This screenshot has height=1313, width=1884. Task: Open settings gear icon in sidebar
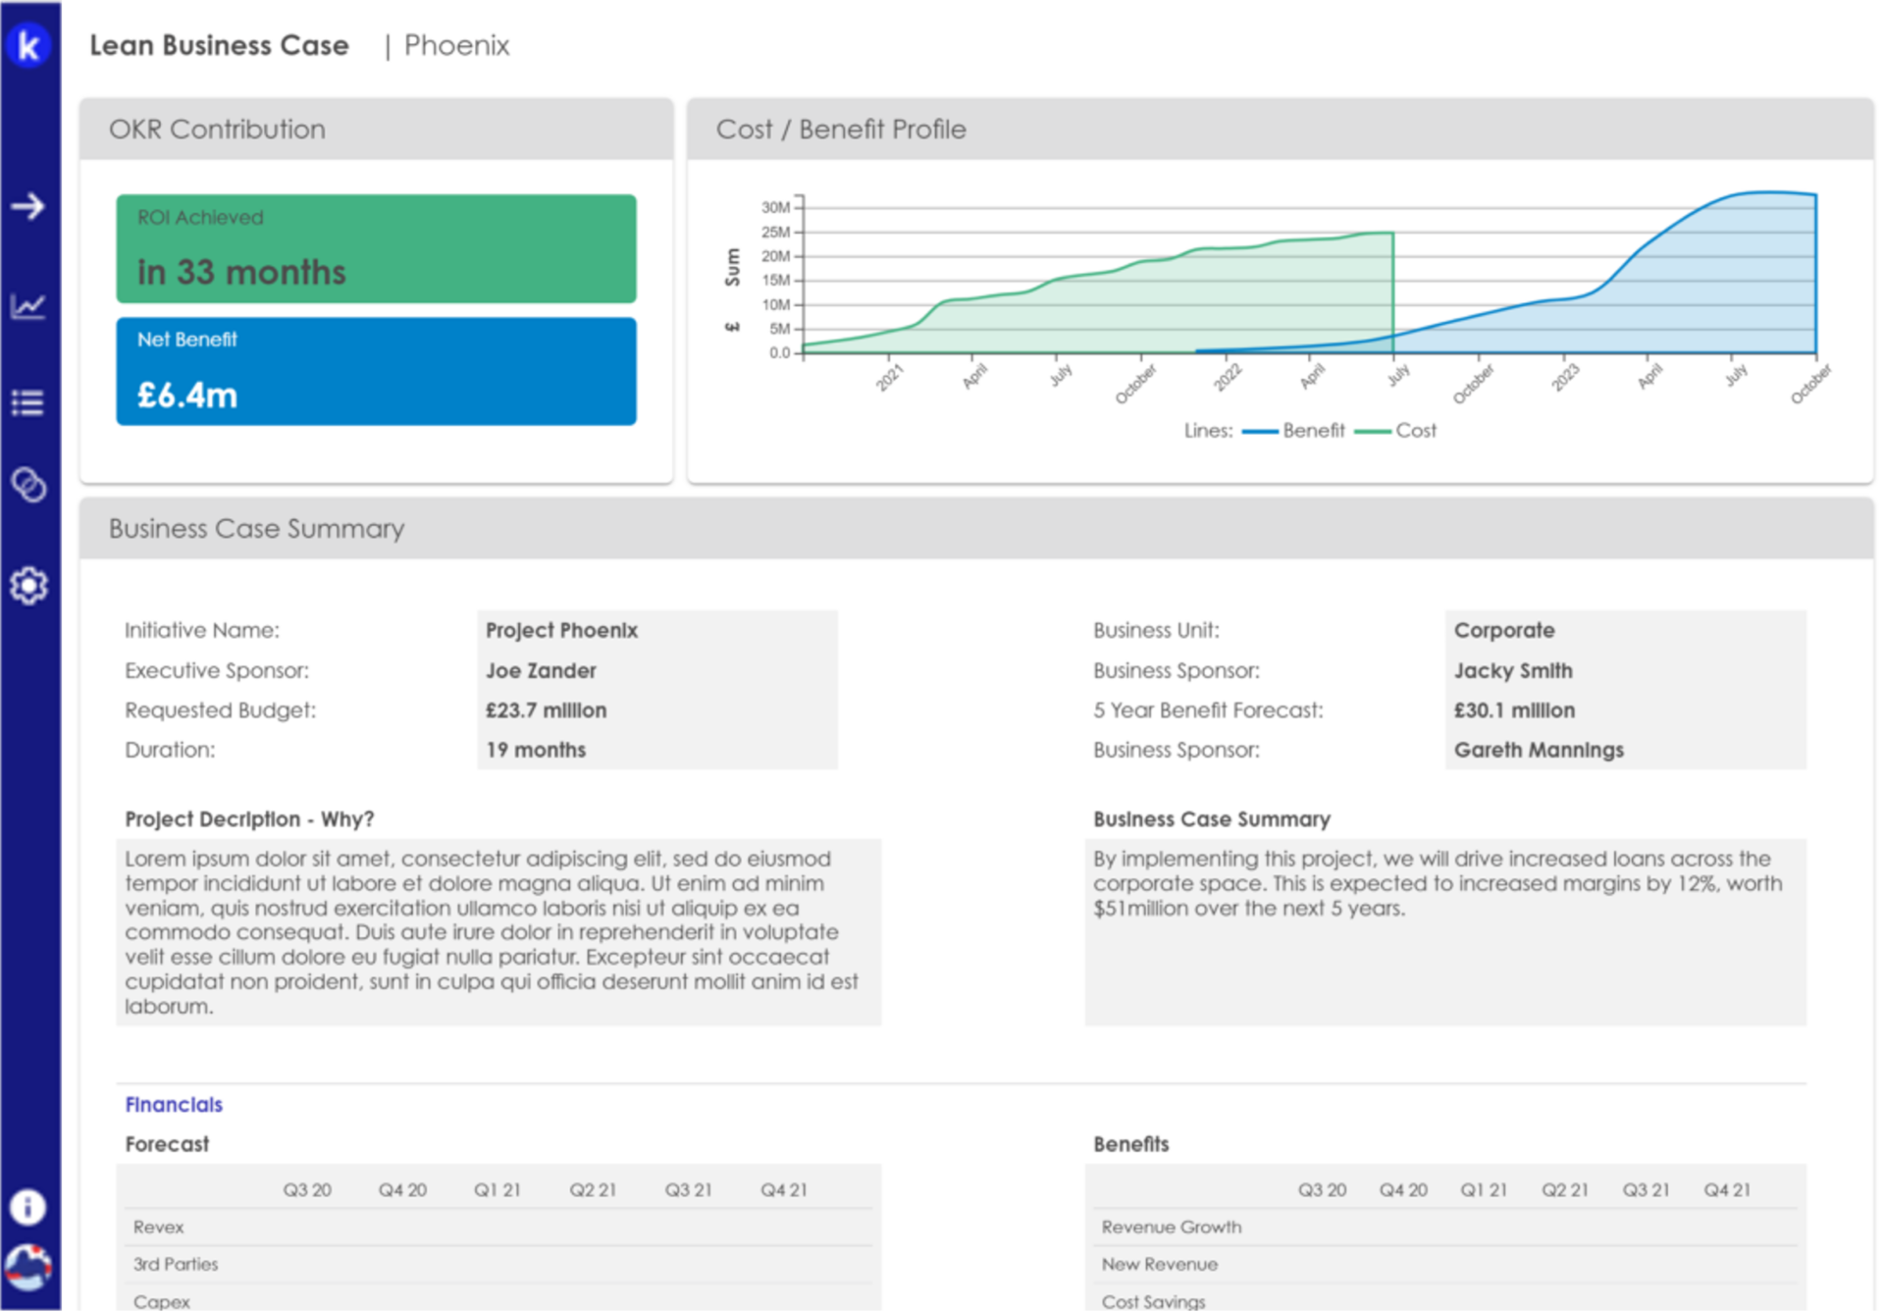tap(28, 586)
